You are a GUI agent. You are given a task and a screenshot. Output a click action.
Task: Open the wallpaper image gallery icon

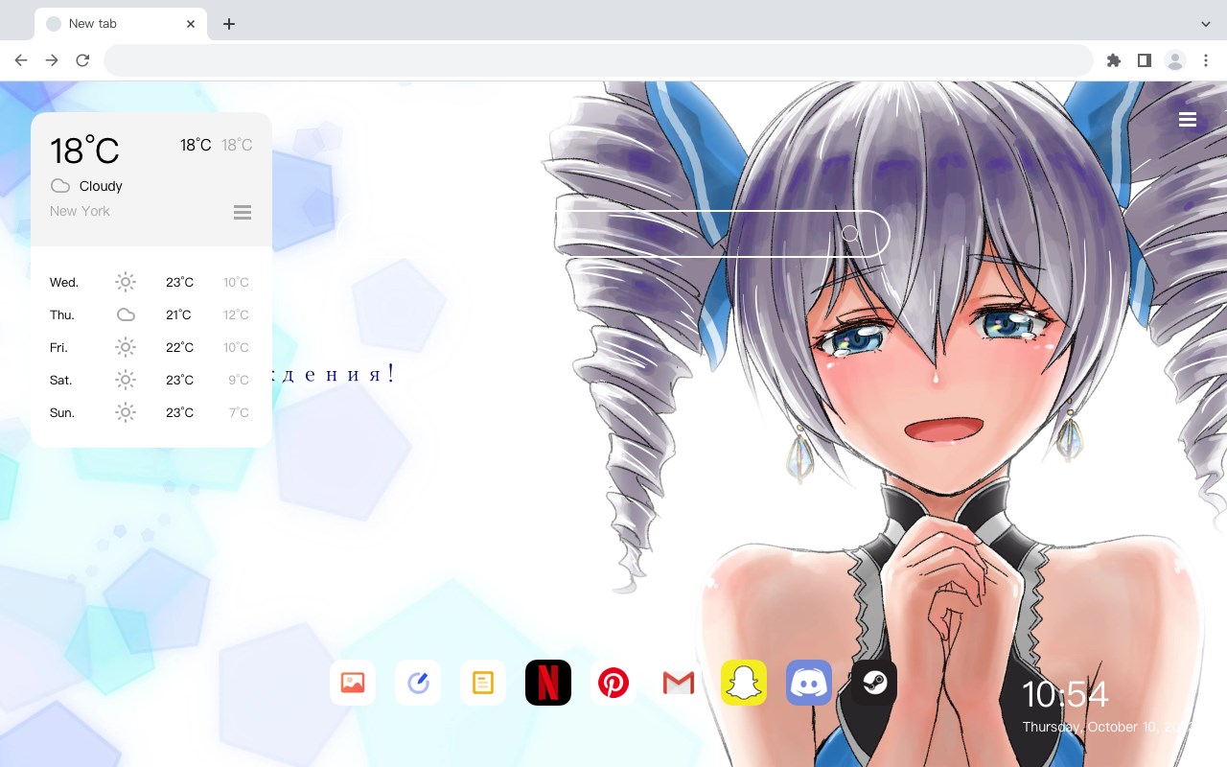pos(353,683)
